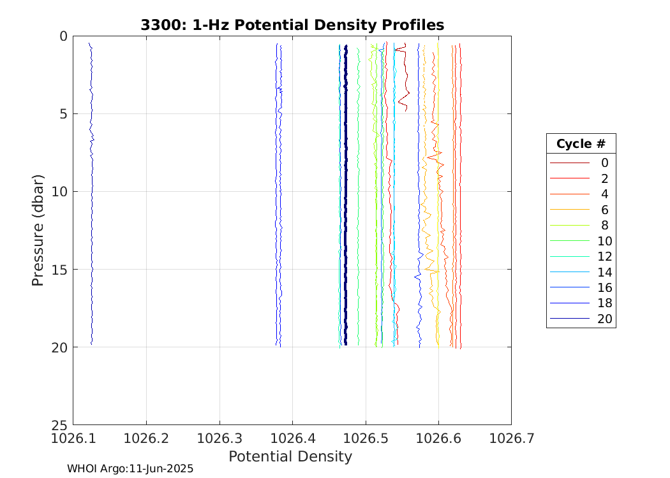Select legend entry for cycle 10
The height and width of the screenshot is (478, 670).
(581, 241)
